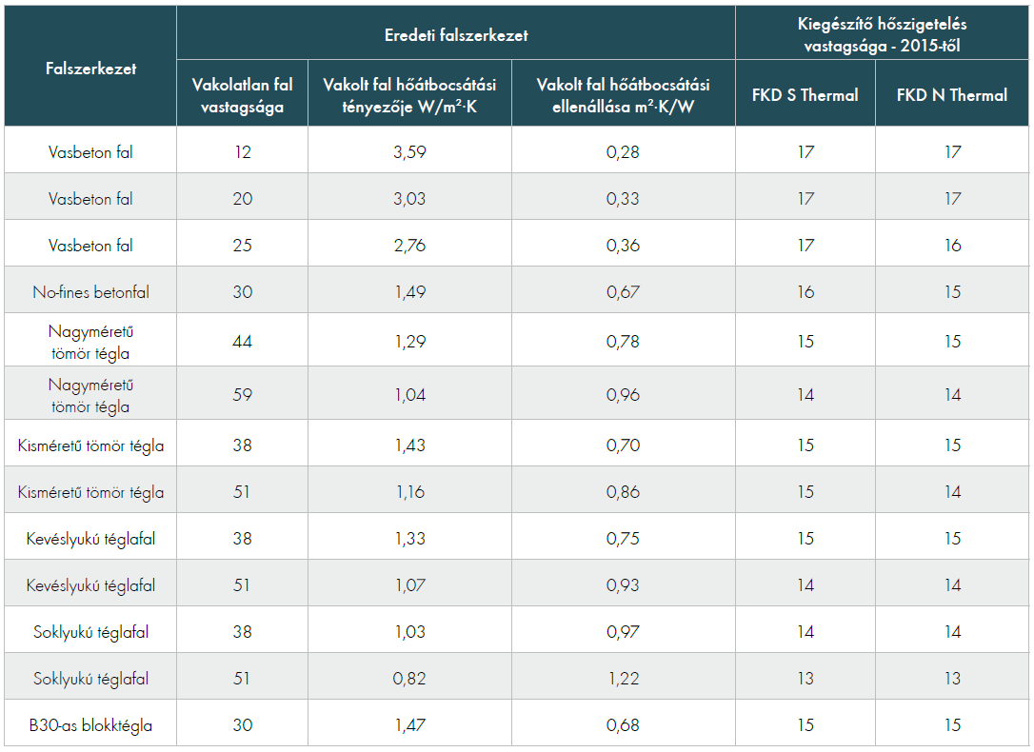Screen dimensions: 1034x752
Task: Click the Vakolatlan fal vastagsága header
Action: (242, 94)
